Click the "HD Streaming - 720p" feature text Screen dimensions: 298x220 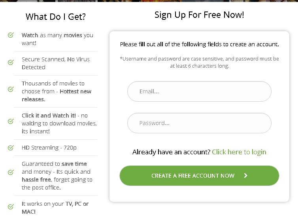tap(49, 148)
